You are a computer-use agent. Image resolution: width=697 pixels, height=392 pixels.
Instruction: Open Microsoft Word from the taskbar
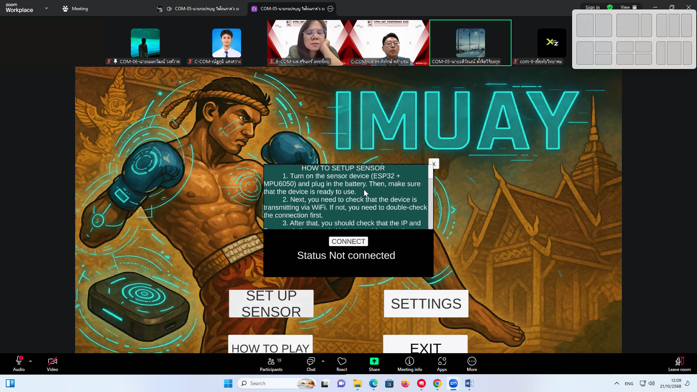point(469,383)
